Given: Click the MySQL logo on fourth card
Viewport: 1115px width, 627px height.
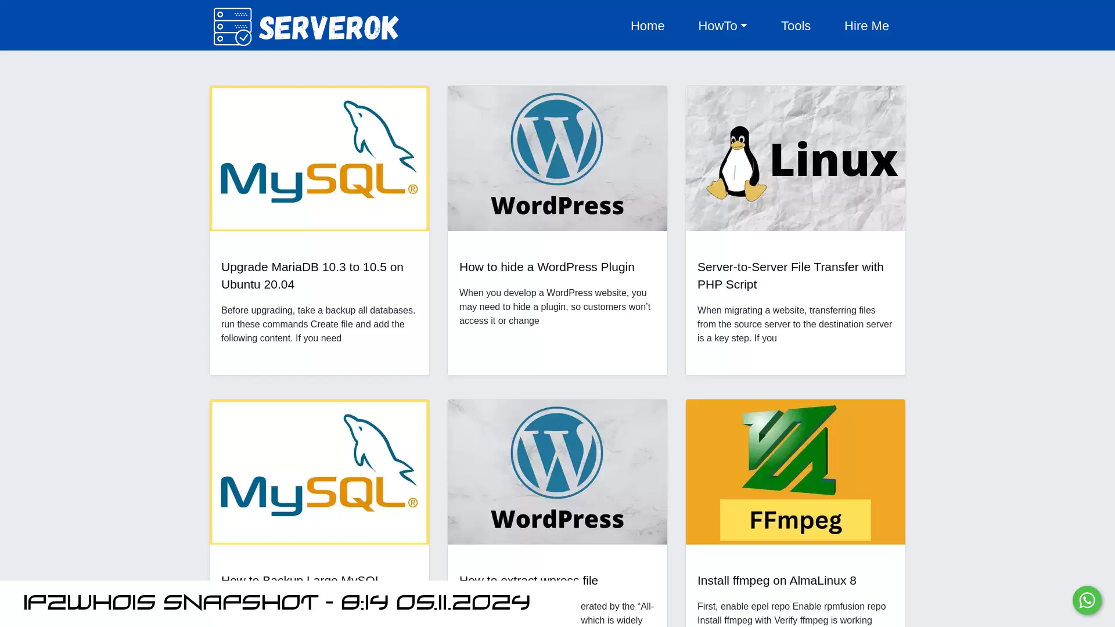Looking at the screenshot, I should [x=319, y=471].
